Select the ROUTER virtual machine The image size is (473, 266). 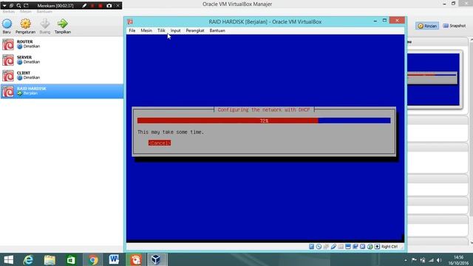click(x=62, y=44)
